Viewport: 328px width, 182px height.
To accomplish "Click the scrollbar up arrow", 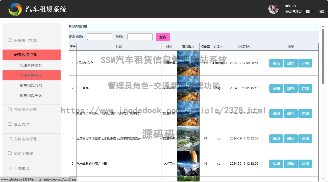I will (323, 26).
